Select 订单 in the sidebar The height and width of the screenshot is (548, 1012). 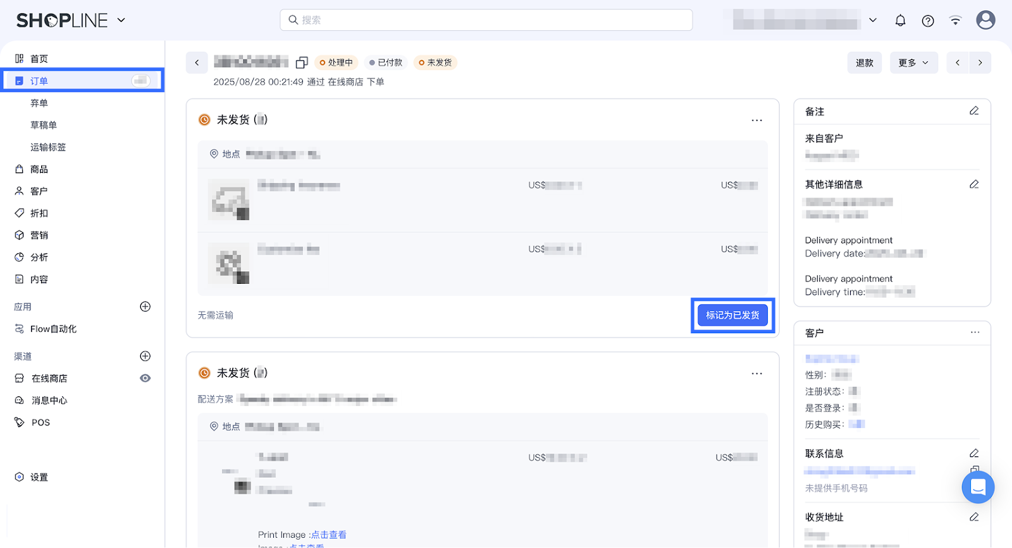tap(83, 81)
